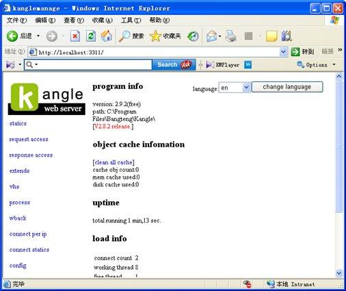Click the greyed-out Edit toolbar icon
Screen dimensions: 346x291
coord(248,36)
